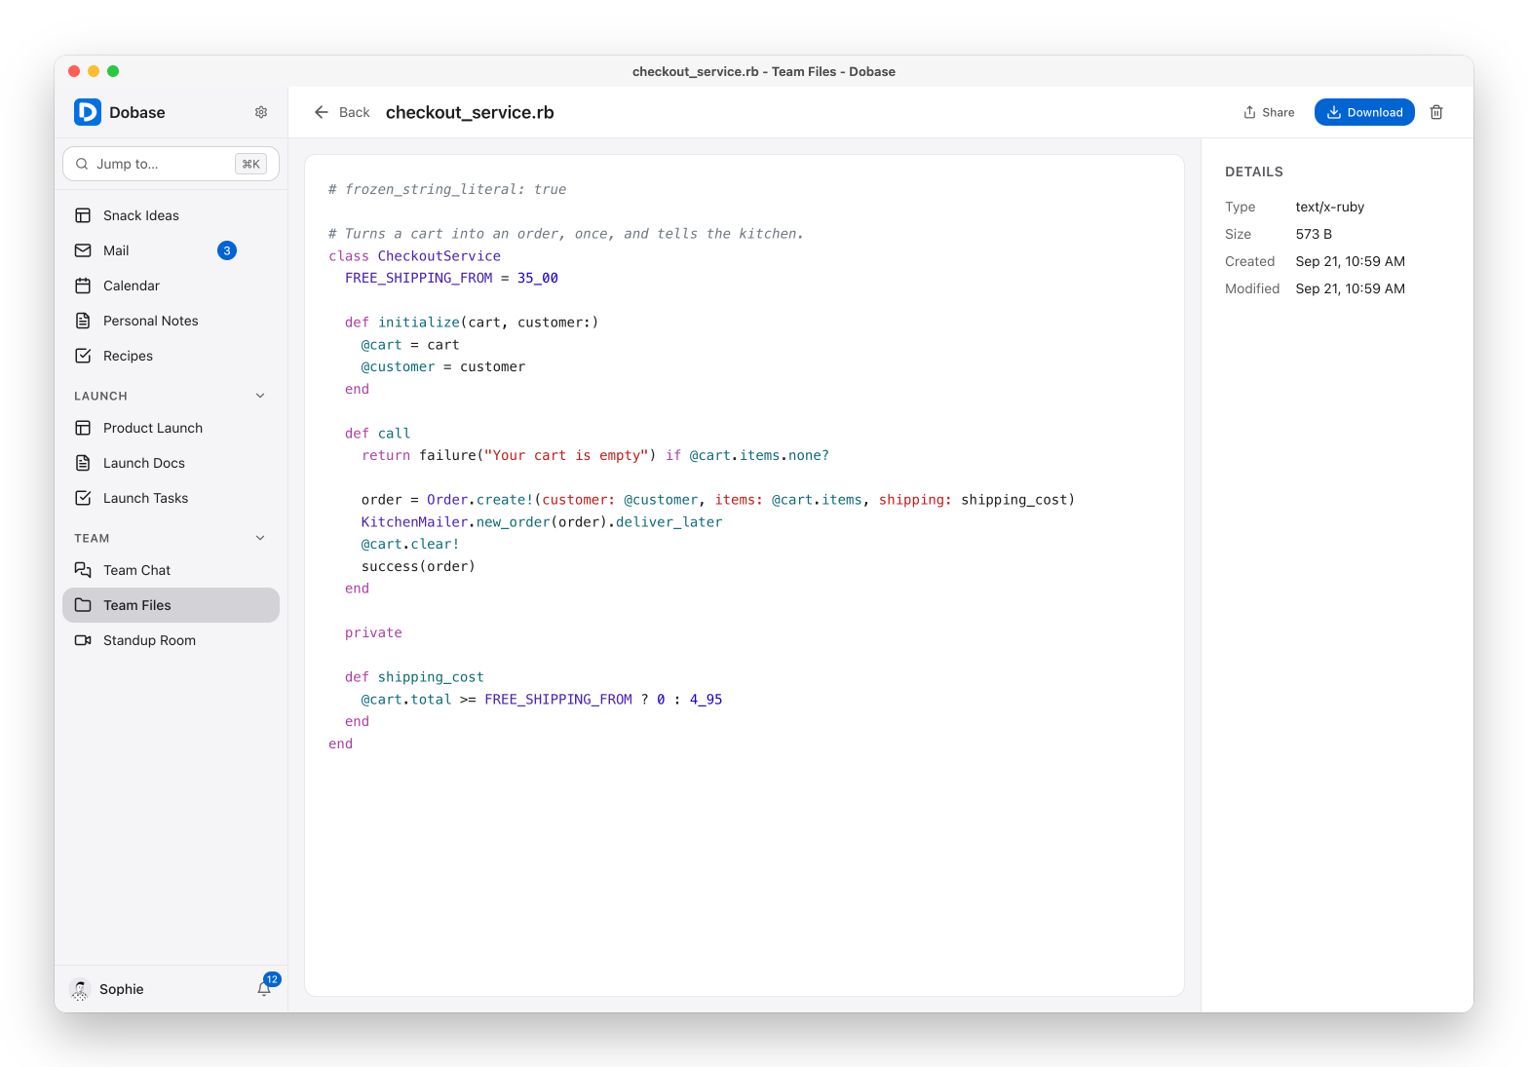Viewport: 1528px width, 1067px height.
Task: Click the def initialize(cart, customer:) line
Action: coord(472,322)
